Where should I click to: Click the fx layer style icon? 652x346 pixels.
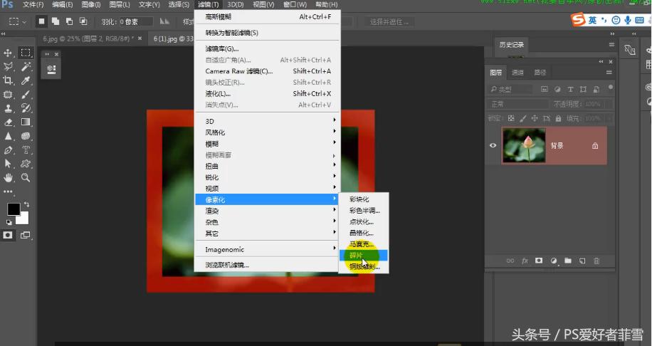click(525, 261)
